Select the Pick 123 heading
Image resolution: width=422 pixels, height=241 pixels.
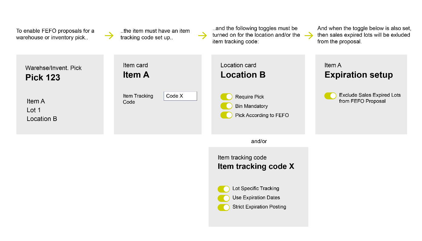(x=43, y=78)
